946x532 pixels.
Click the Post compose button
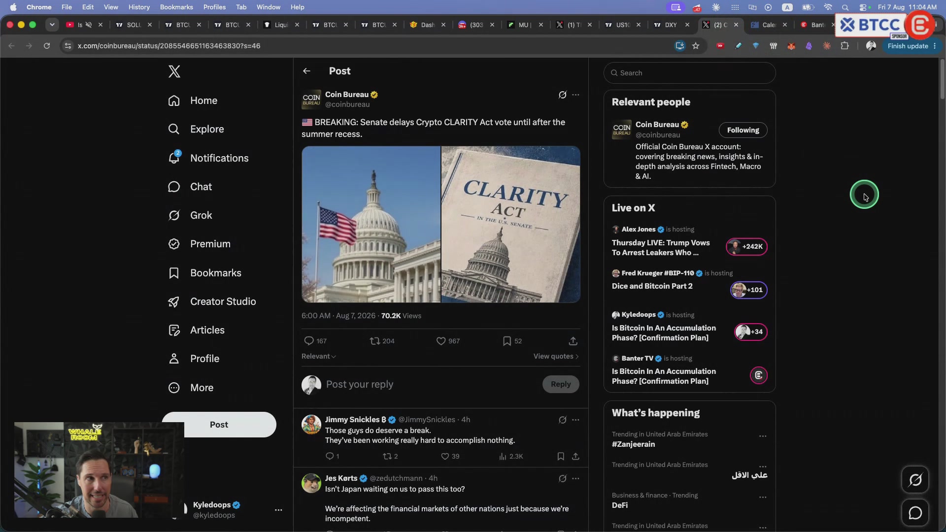(x=219, y=425)
